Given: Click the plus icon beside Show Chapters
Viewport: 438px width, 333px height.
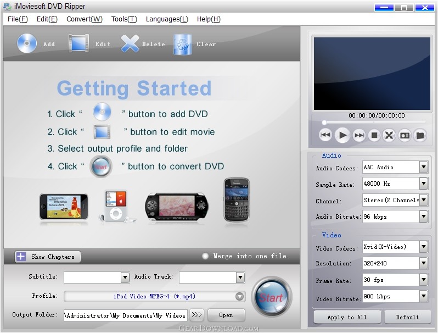Looking at the screenshot, I should (x=21, y=257).
